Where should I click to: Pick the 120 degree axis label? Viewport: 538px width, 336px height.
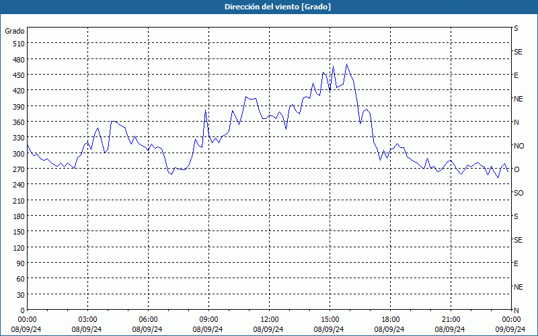pos(20,248)
